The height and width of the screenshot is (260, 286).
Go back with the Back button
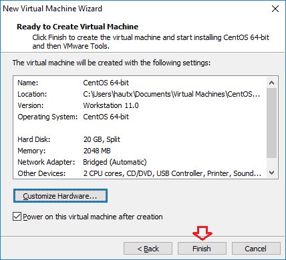pos(148,248)
